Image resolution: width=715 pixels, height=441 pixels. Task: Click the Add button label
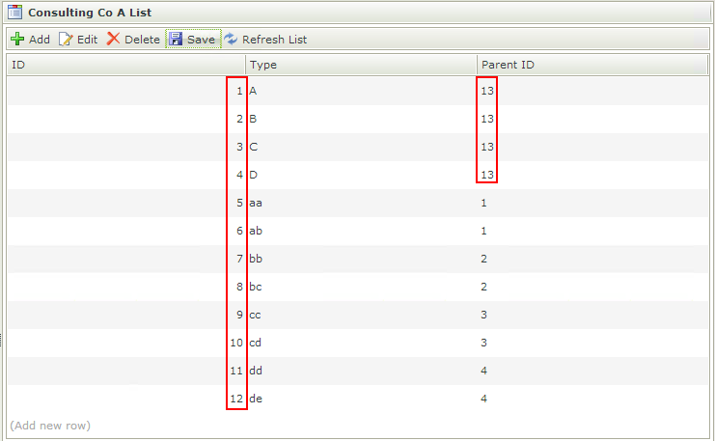tap(40, 40)
